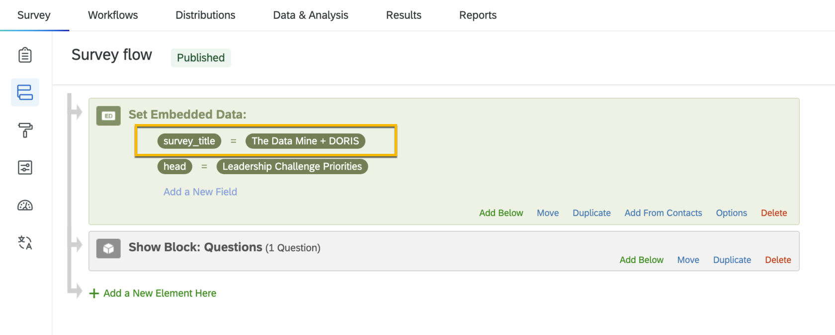Click Add Below on Embedded Data element
The height and width of the screenshot is (335, 835).
[x=501, y=213]
